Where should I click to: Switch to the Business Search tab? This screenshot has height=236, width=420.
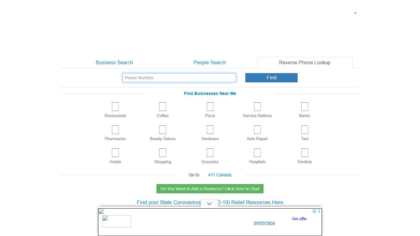click(x=114, y=62)
